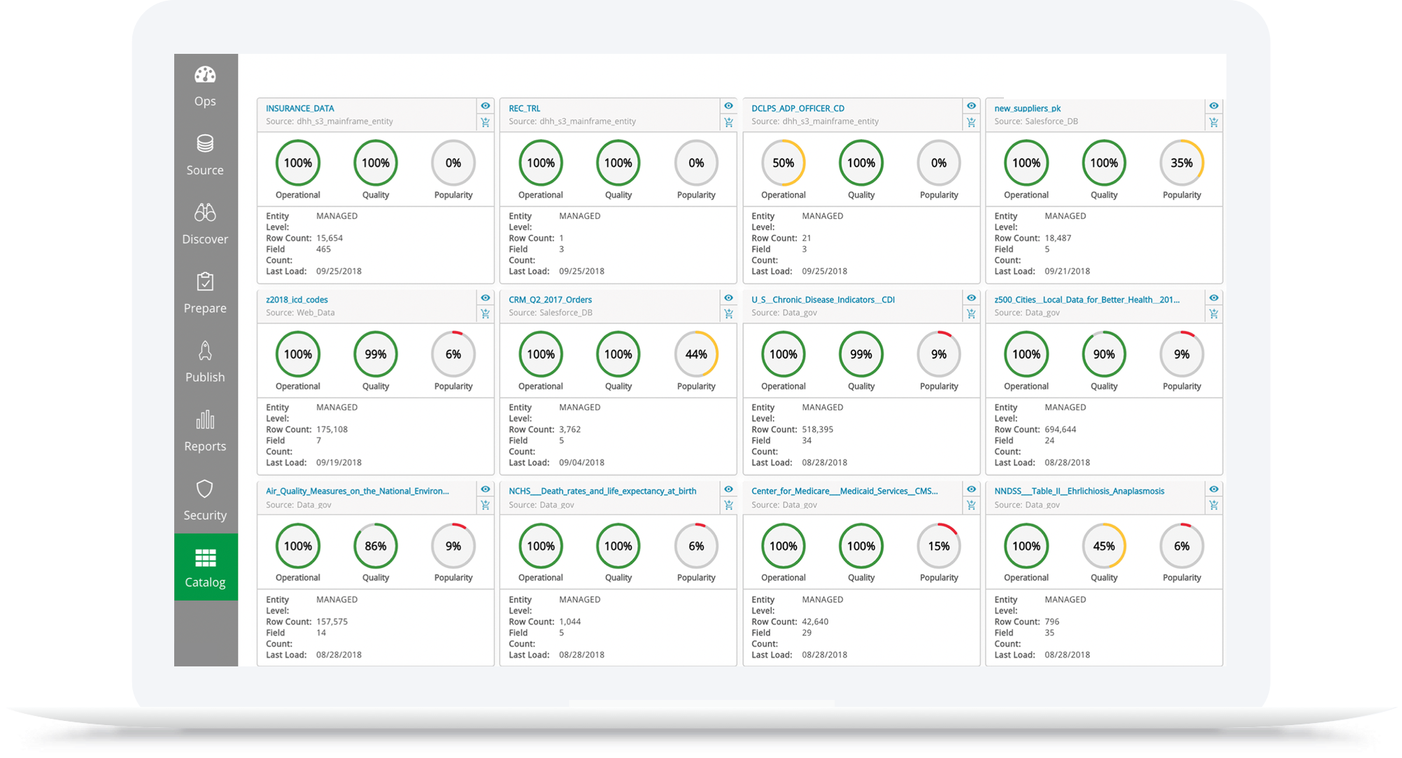
Task: Click 90% Quality gauge on z500_Cities card
Action: pos(1104,355)
